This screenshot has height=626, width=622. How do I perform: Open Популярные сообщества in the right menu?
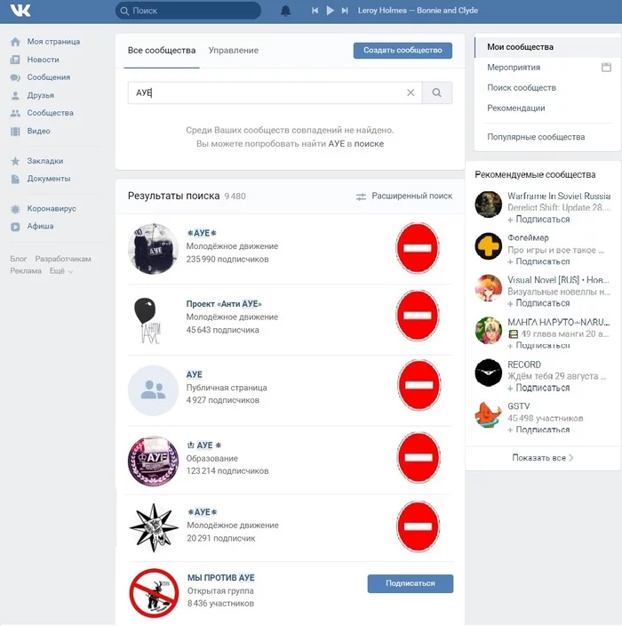536,137
